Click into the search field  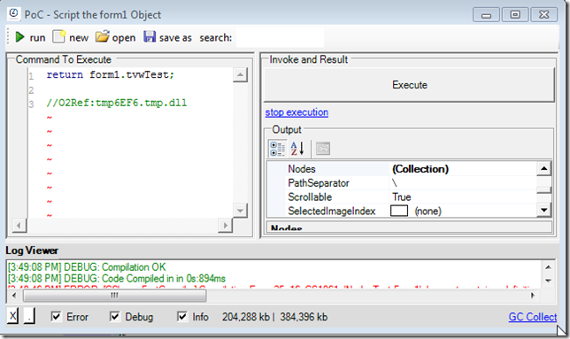280,37
